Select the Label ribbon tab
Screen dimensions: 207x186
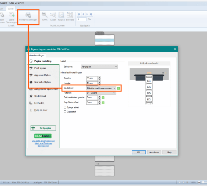pos(11,9)
